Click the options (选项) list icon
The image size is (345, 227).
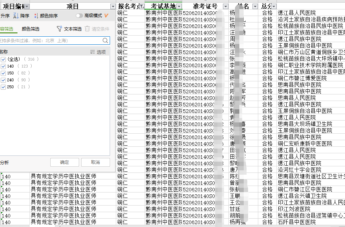pyautogui.click(x=93, y=52)
